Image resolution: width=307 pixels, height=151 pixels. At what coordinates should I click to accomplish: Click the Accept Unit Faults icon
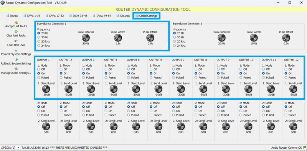pyautogui.click(x=16, y=22)
